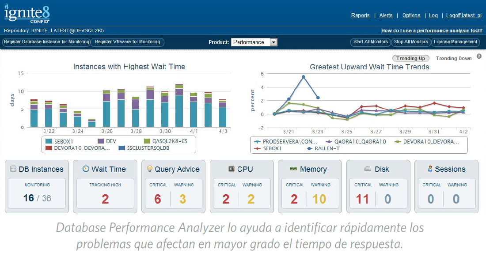Click DEV purple legend swatch
This screenshot has width=486, height=257.
click(x=101, y=141)
